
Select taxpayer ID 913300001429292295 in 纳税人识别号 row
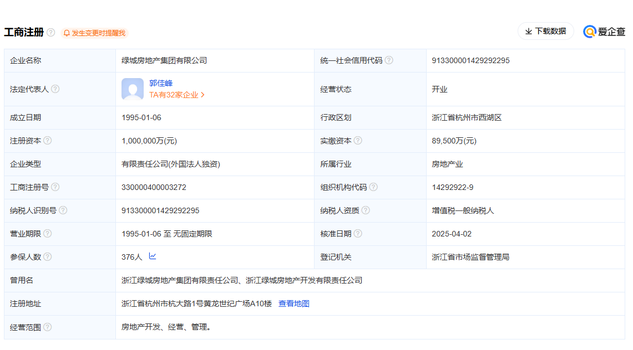pos(160,210)
